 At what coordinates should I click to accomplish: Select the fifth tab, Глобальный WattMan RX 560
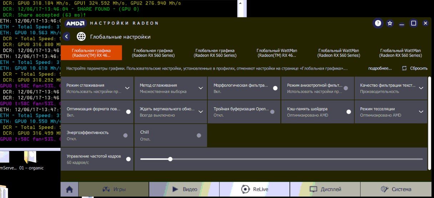pos(339,53)
